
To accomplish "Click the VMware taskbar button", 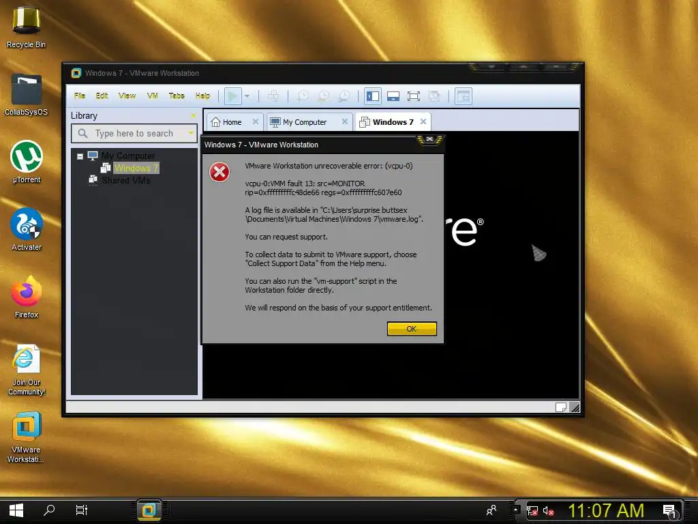I will (149, 510).
